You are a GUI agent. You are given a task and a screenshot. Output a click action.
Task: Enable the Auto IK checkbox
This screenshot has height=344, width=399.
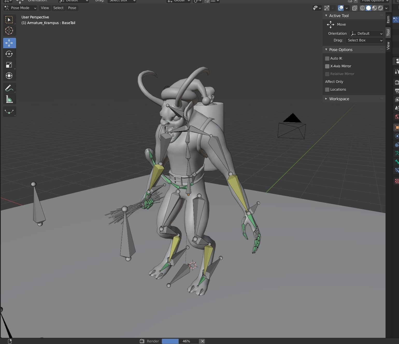pyautogui.click(x=327, y=59)
